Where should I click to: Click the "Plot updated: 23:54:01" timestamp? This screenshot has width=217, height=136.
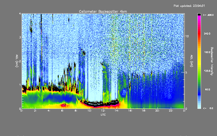coord(189,6)
